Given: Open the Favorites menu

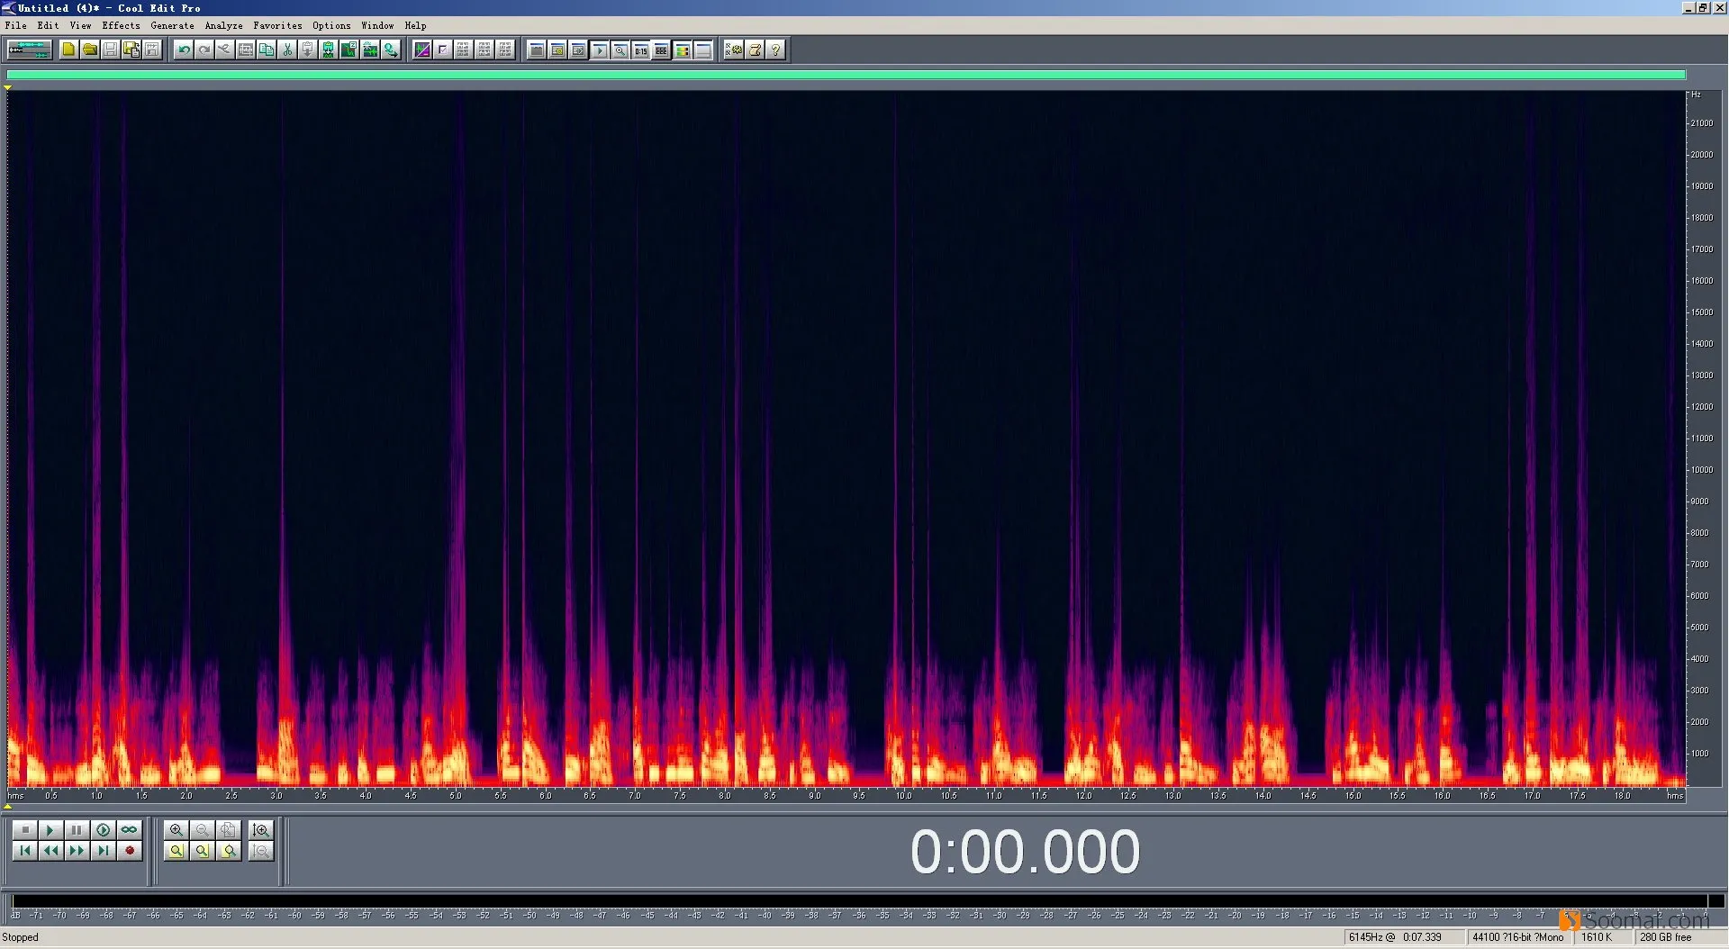Looking at the screenshot, I should click(x=277, y=25).
